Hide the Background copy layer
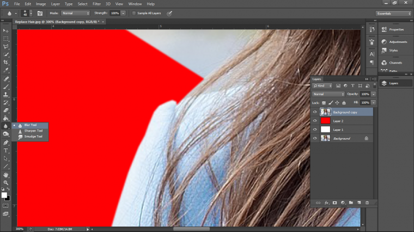Screen dimensions: 414x232 click(315, 112)
